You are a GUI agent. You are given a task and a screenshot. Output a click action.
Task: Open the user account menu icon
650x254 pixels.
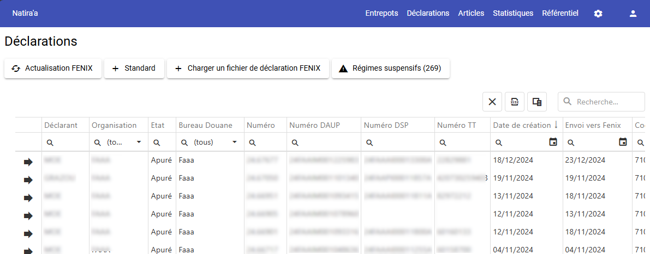[x=633, y=14]
